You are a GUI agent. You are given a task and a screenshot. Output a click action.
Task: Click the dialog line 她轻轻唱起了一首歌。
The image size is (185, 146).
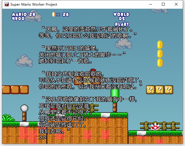pyautogui.click(x=65, y=61)
